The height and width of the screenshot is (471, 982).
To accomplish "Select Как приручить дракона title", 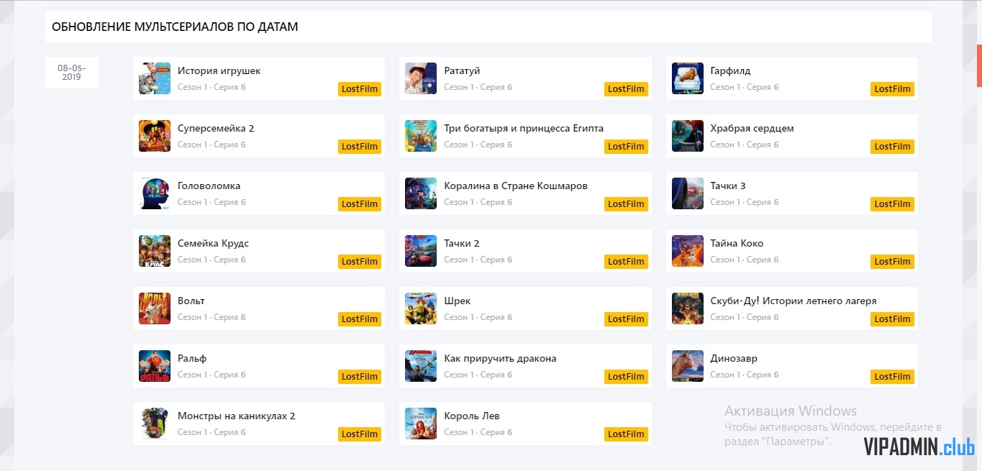I will pyautogui.click(x=500, y=359).
